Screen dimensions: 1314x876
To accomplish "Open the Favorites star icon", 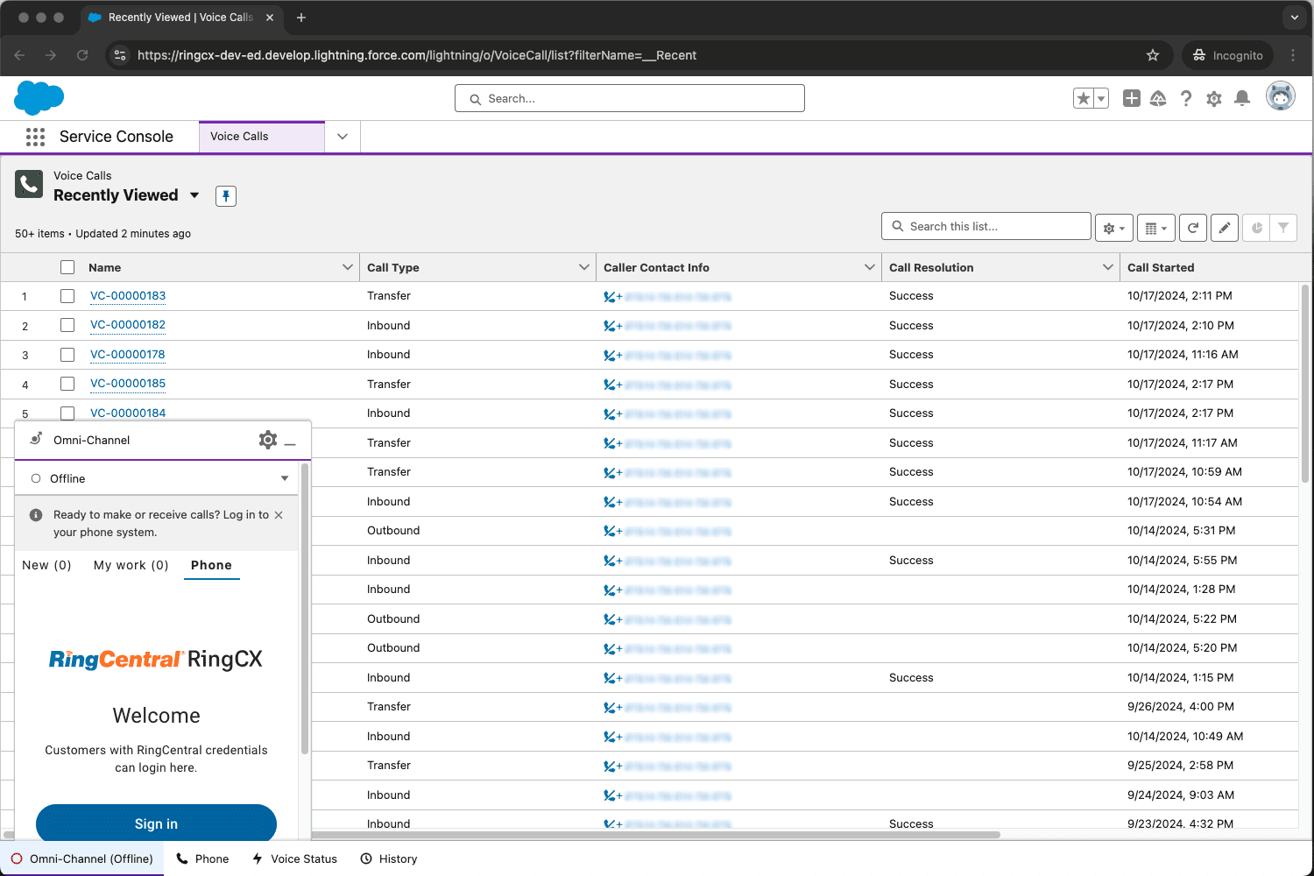I will pos(1084,98).
